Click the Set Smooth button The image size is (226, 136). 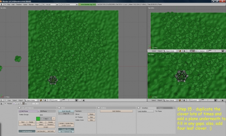(41, 131)
